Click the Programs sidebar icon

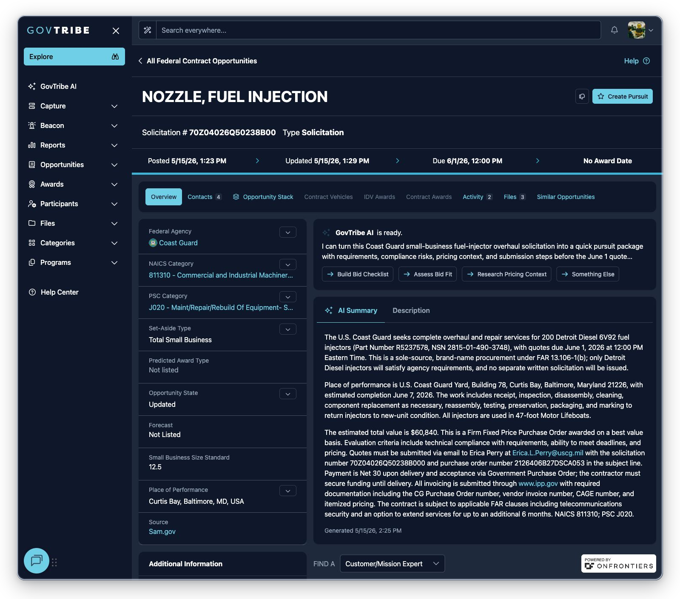click(x=32, y=262)
